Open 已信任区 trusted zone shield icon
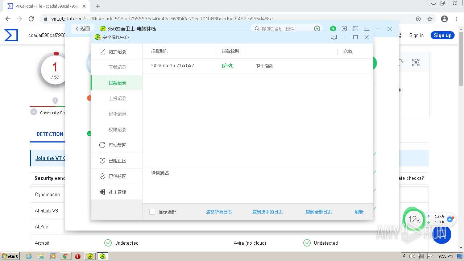Image resolution: width=464 pixels, height=261 pixels. 102,176
